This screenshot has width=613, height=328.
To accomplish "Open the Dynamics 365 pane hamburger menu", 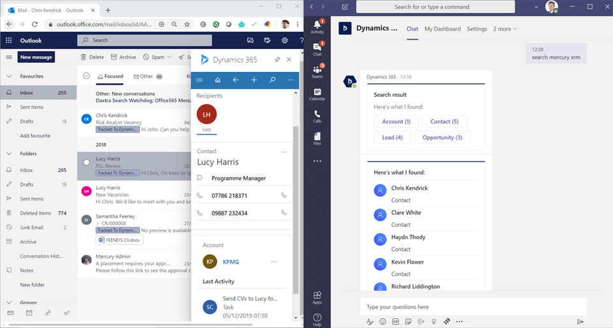I will 200,80.
